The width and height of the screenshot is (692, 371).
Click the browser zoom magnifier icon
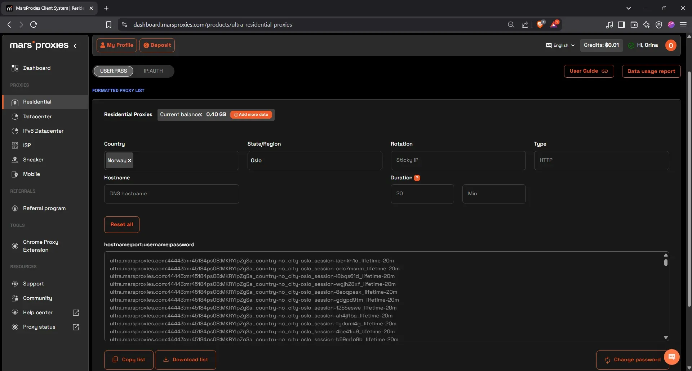(511, 24)
